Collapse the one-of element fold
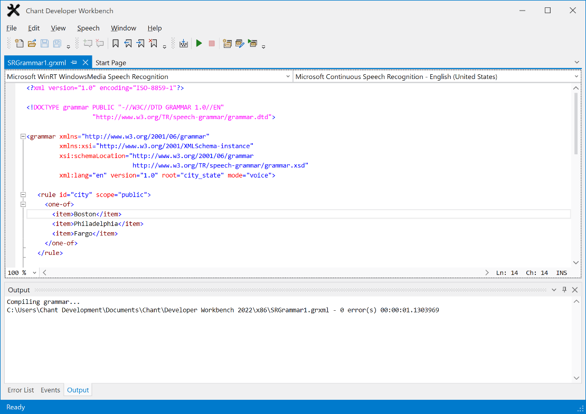The image size is (586, 414). point(23,204)
